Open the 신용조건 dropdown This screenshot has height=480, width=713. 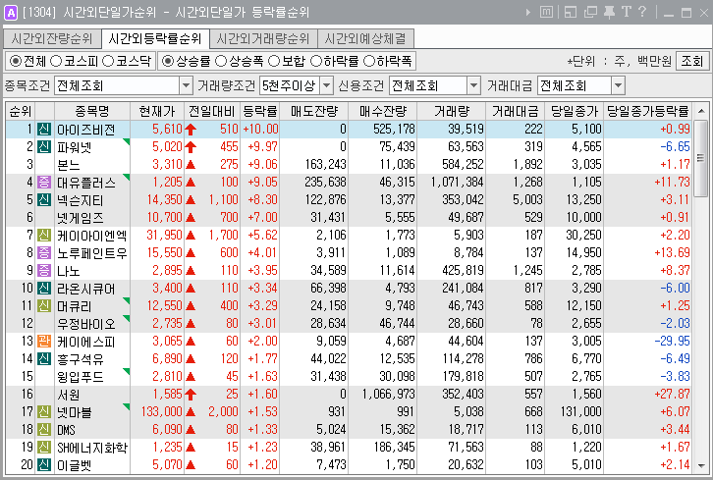473,85
